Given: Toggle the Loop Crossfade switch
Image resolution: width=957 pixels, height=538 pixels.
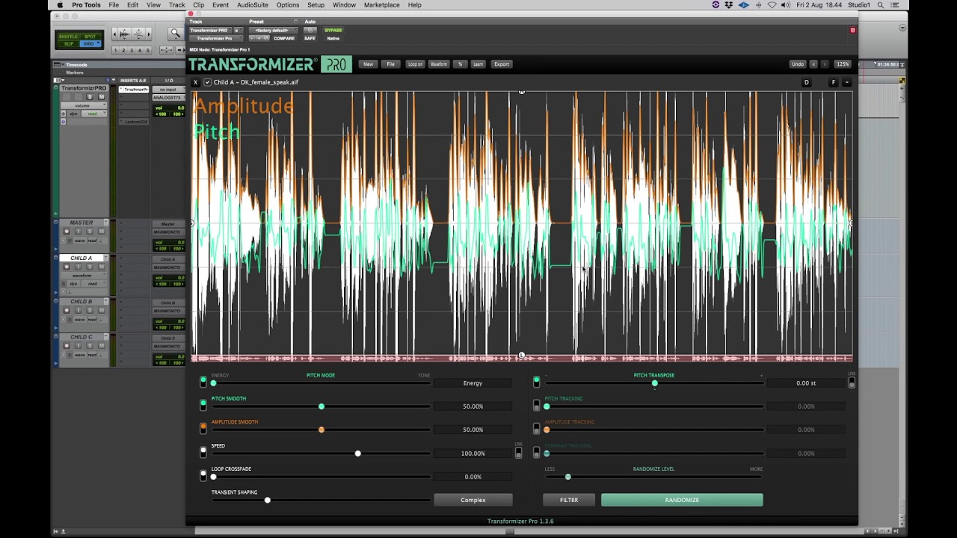Looking at the screenshot, I should [203, 475].
